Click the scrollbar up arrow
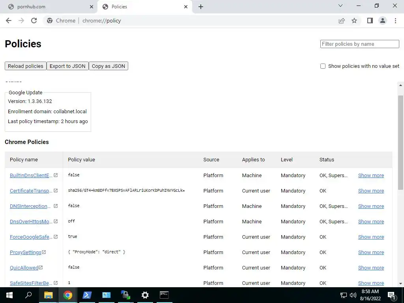This screenshot has height=303, width=404. click(400, 85)
